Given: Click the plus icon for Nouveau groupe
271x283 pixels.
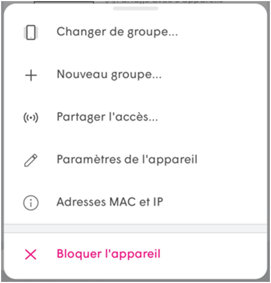Looking at the screenshot, I should (x=31, y=75).
